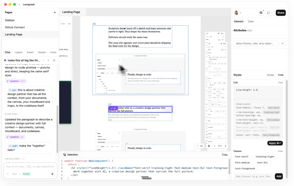The image size is (294, 186).
Task: Click the 41% zoom level value
Action: (x=220, y=146)
